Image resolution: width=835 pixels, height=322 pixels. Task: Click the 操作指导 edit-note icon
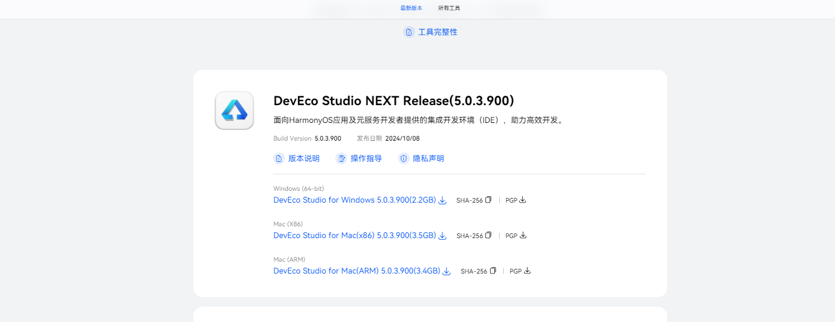tap(341, 158)
